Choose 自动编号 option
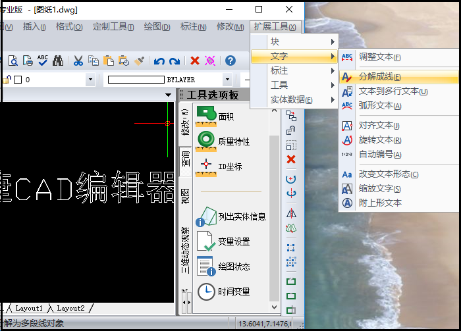Screen dimensions: 461x331 pyautogui.click(x=399, y=154)
